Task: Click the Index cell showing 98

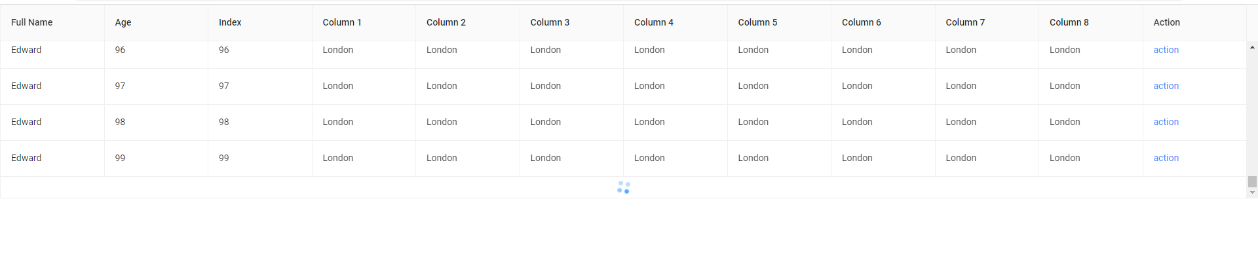Action: (x=224, y=122)
